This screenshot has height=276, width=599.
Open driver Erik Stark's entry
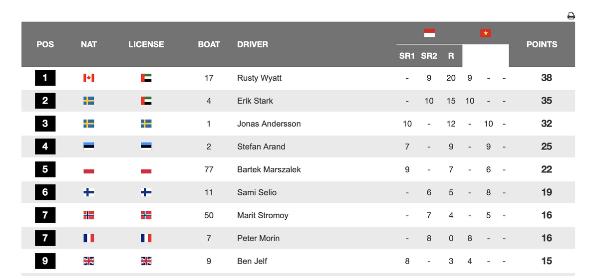[255, 101]
